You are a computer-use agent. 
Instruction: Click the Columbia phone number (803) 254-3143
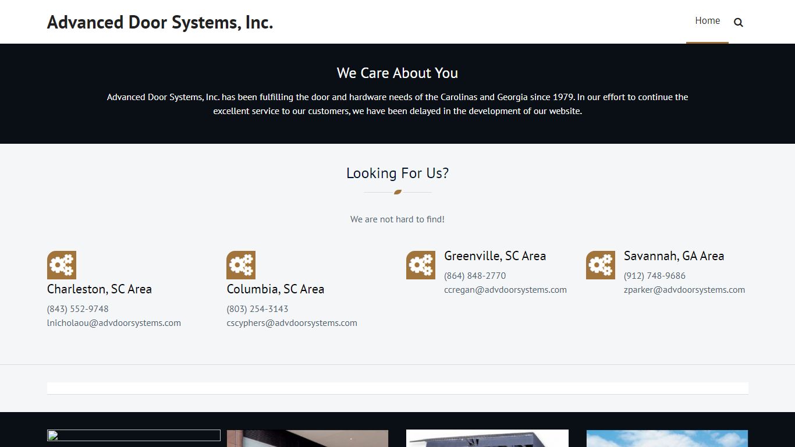coord(257,309)
